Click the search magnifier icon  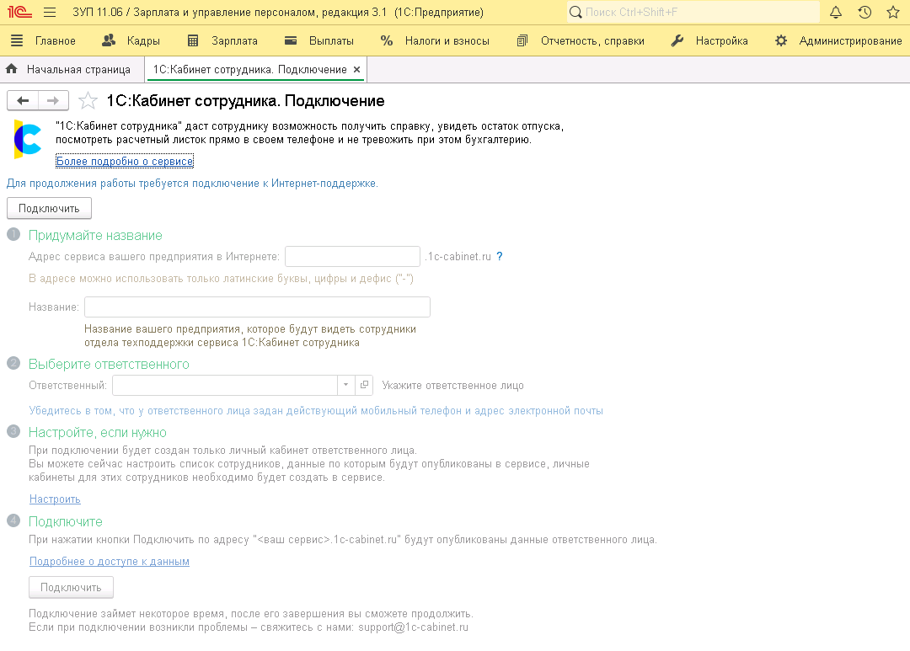575,12
